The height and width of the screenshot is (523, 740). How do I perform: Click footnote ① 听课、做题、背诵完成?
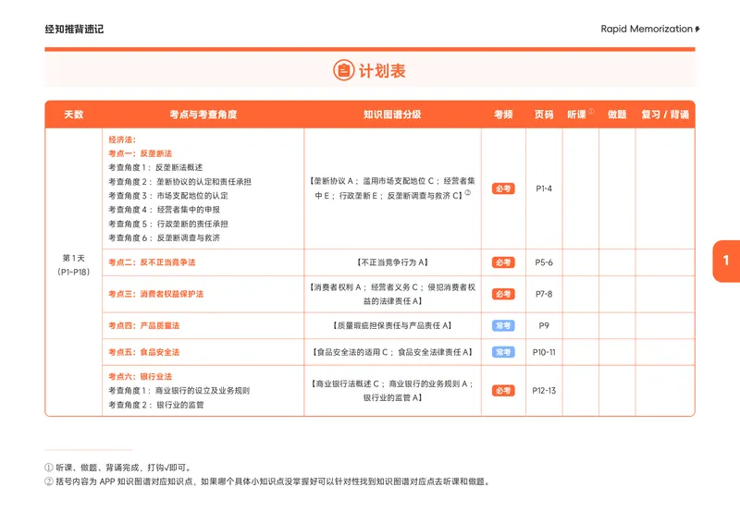(x=118, y=468)
